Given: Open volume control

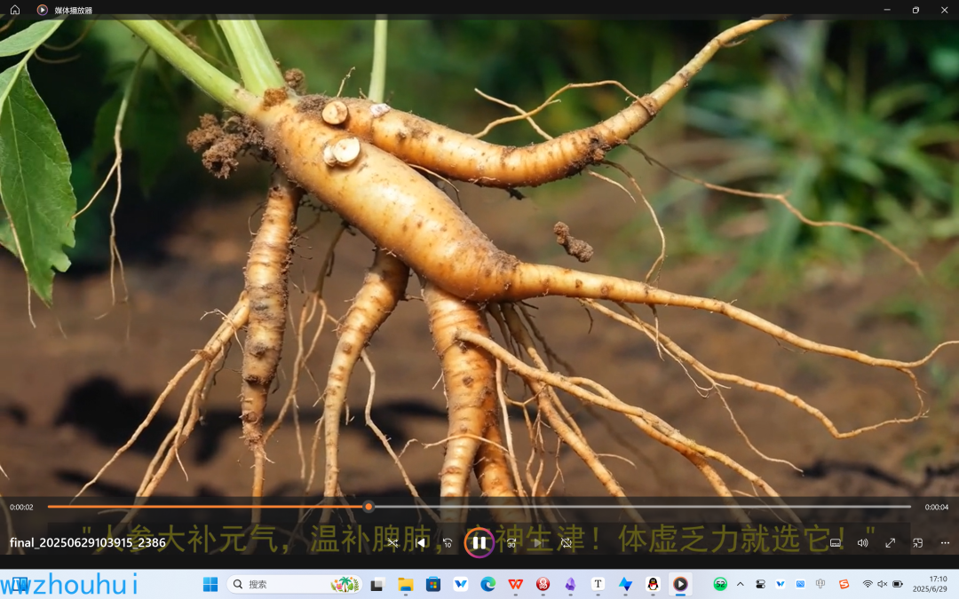Looking at the screenshot, I should (x=862, y=542).
